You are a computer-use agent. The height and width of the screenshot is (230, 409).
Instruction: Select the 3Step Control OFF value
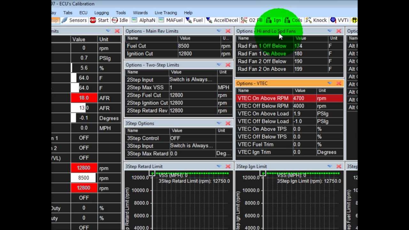(193, 138)
